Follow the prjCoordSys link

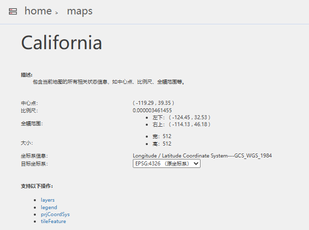pos(55,214)
